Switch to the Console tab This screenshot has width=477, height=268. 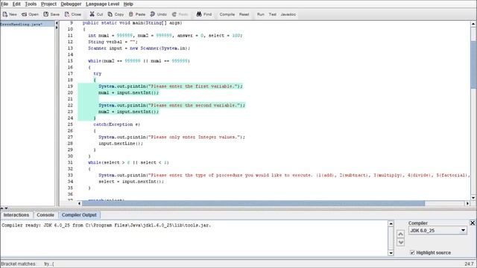[x=45, y=215]
